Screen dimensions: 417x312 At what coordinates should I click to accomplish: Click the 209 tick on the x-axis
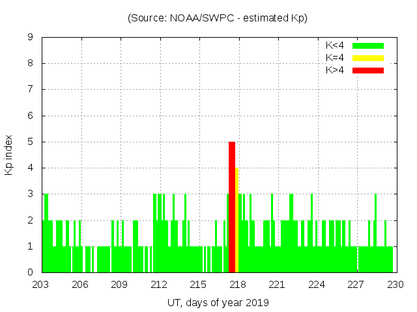click(120, 285)
